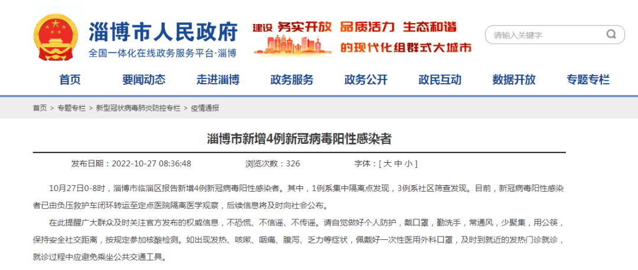Click 首页 in the breadcrumb trail
Screen dimensions: 638x270
pos(40,108)
